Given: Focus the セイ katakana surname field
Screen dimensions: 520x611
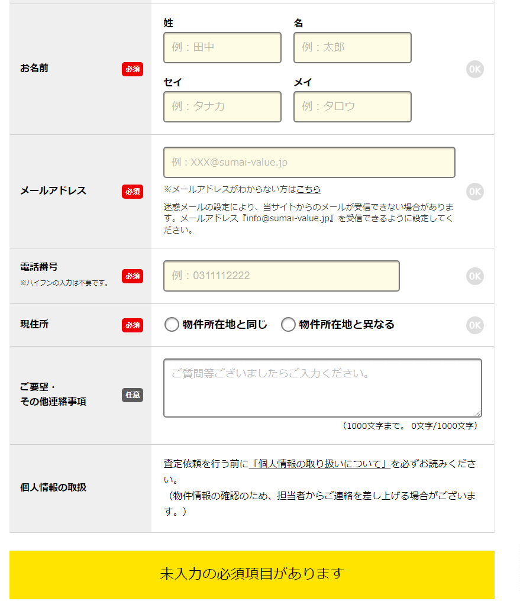Looking at the screenshot, I should coord(222,107).
